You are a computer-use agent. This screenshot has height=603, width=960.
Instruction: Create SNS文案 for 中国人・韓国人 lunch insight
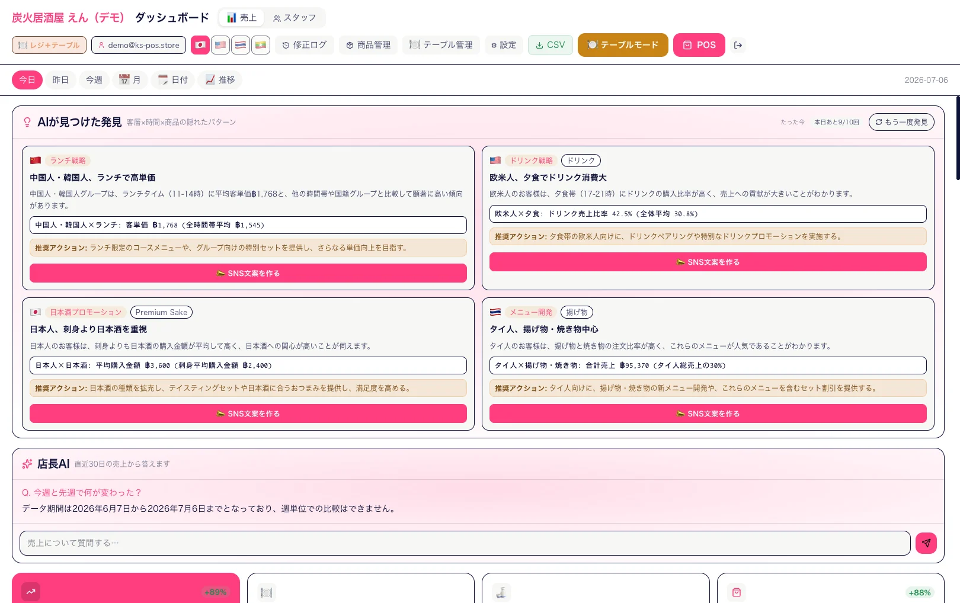click(x=248, y=273)
